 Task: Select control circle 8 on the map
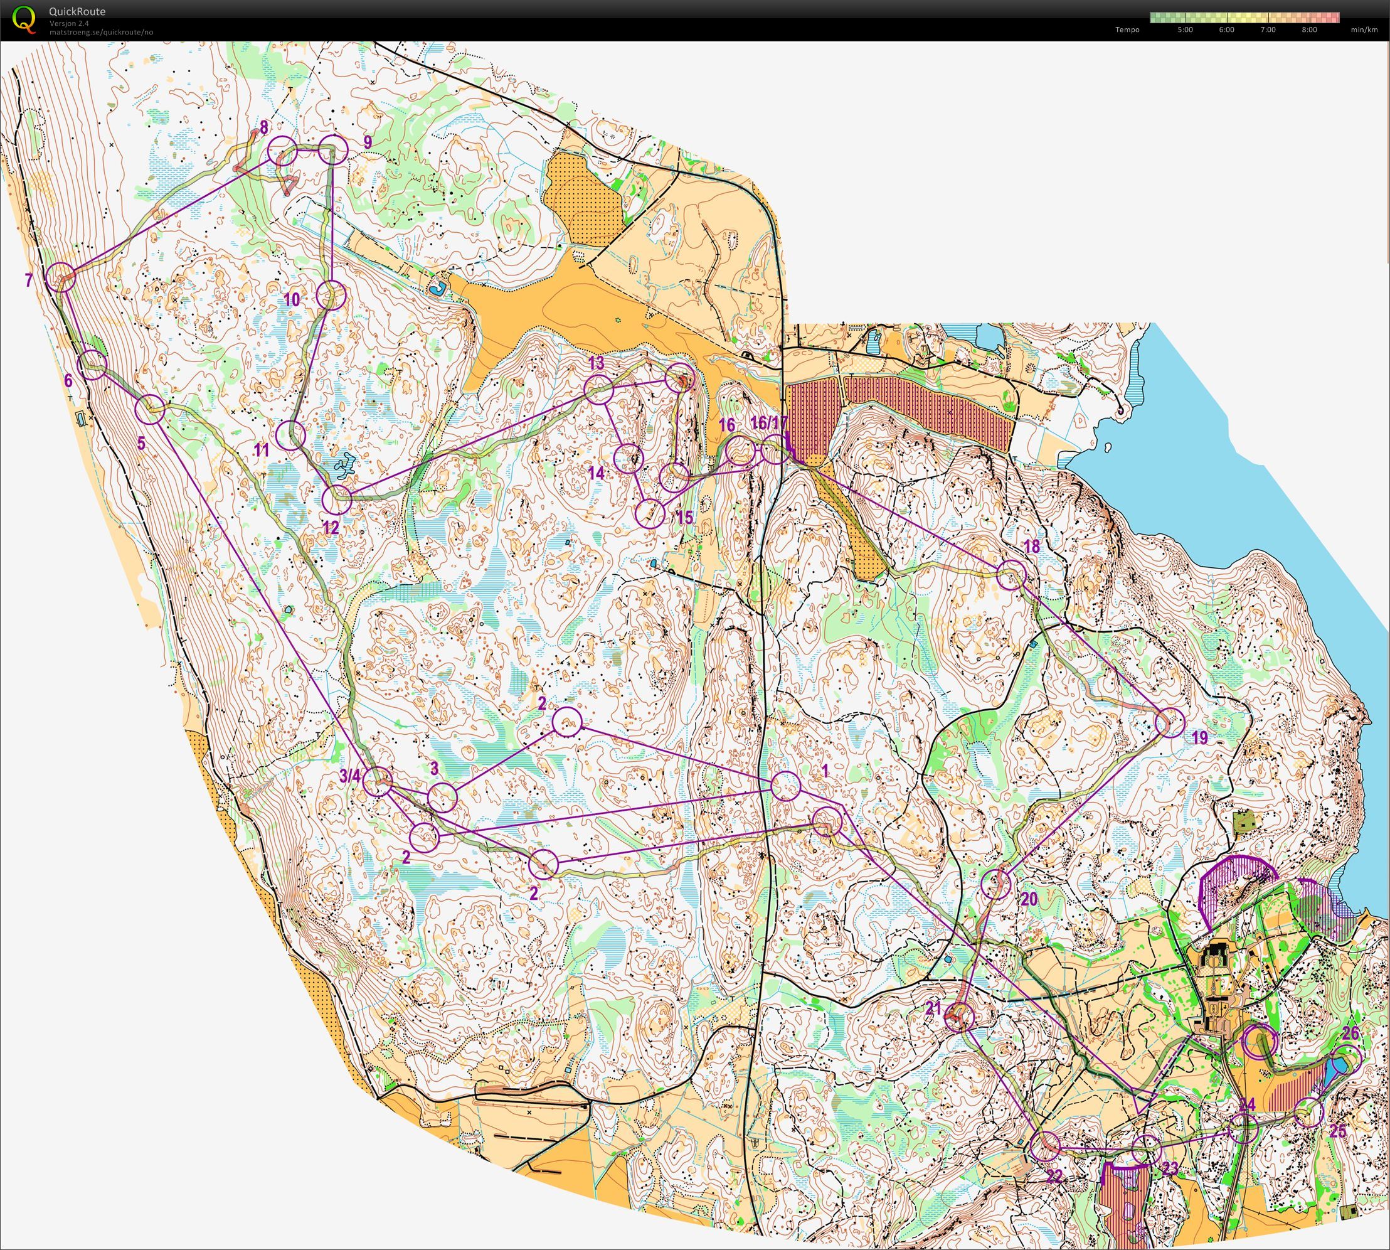coord(282,151)
